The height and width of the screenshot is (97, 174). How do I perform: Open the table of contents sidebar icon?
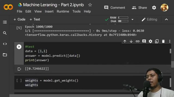5,22
